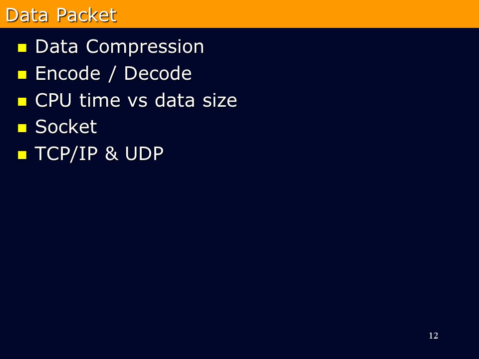This screenshot has width=479, height=359.
Task: Click the word Packet in the title
Action: coord(87,15)
